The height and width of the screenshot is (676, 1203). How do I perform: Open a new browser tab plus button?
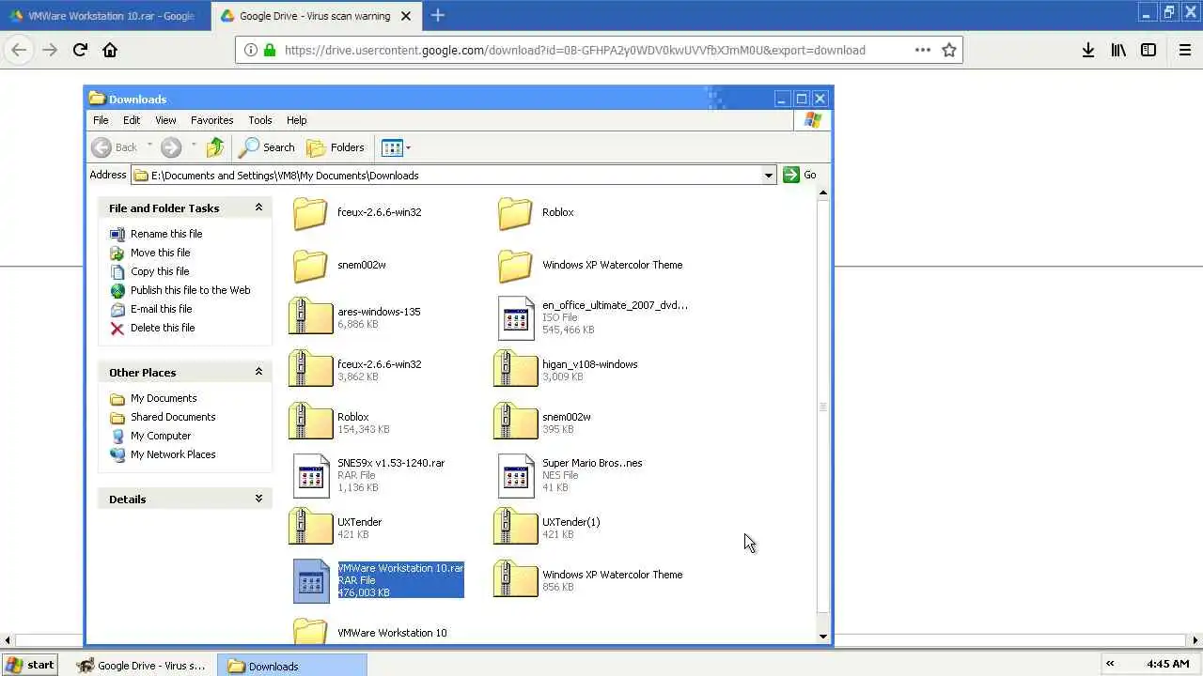(437, 15)
